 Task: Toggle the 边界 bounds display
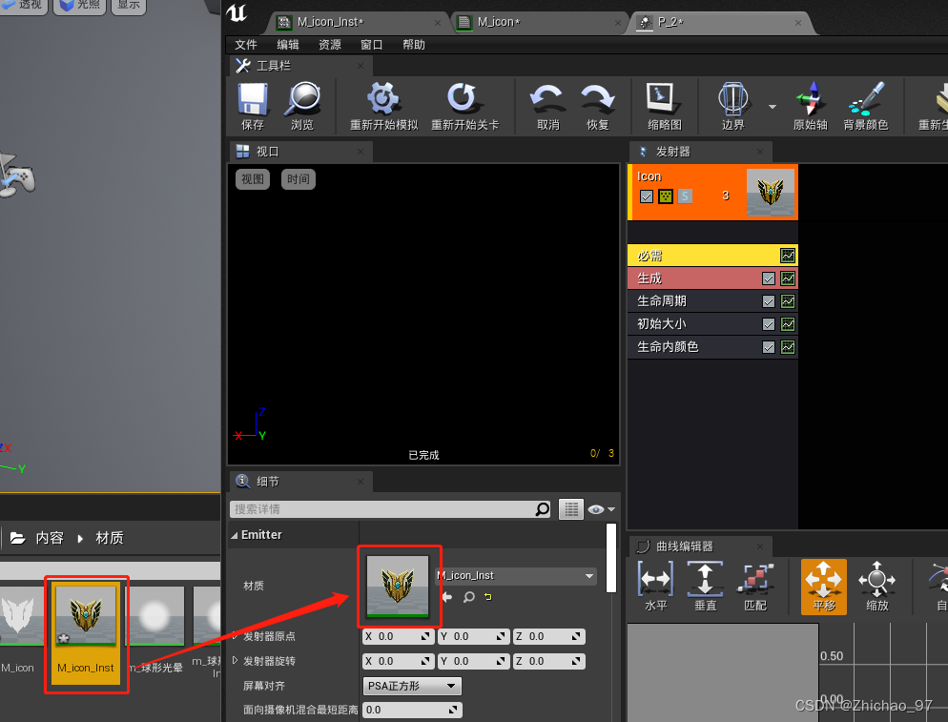pyautogui.click(x=732, y=106)
